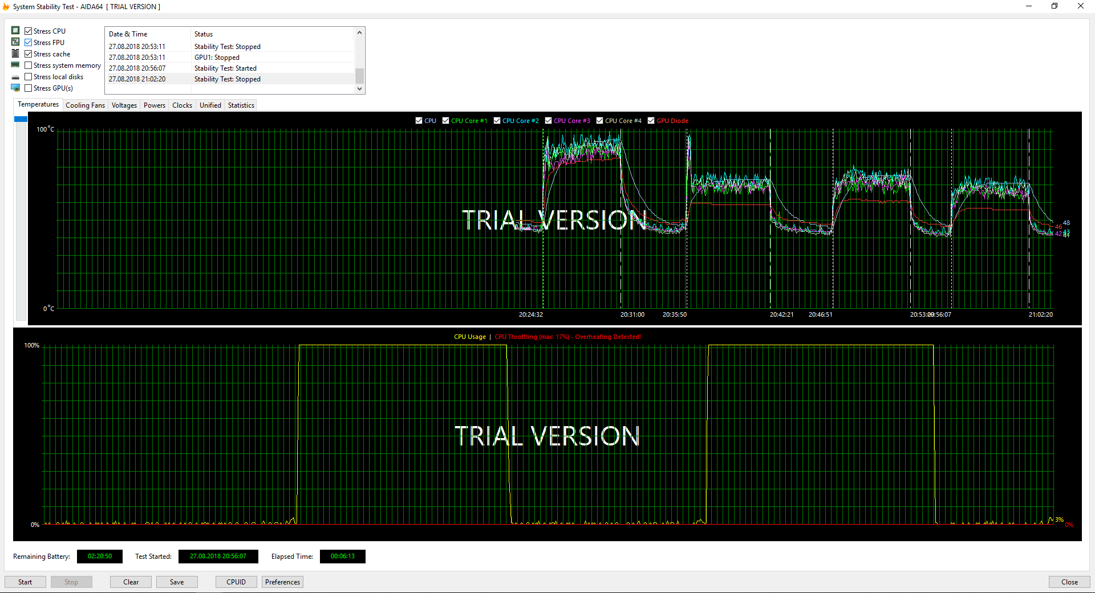Enable the Stress GPU(s) checkbox
This screenshot has height=593, width=1095.
coord(28,88)
